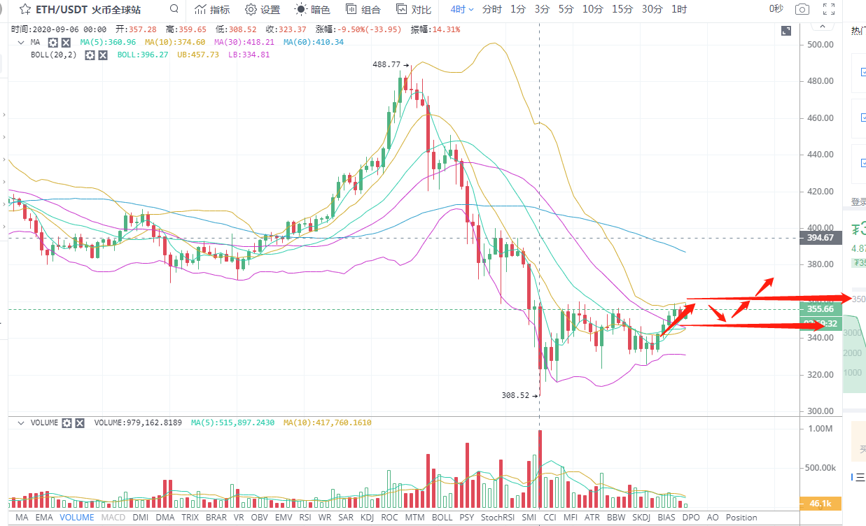Collapse the VOLUME panel legend
Screen dimensions: 866x526
(x=20, y=423)
